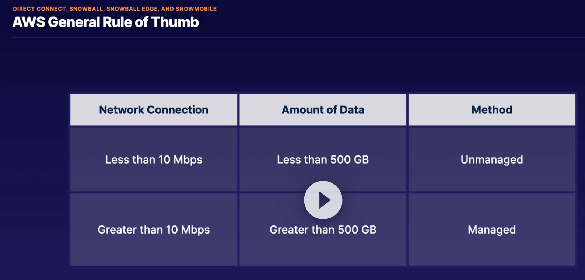Select the "Less than 500 GB" cell

tap(323, 160)
